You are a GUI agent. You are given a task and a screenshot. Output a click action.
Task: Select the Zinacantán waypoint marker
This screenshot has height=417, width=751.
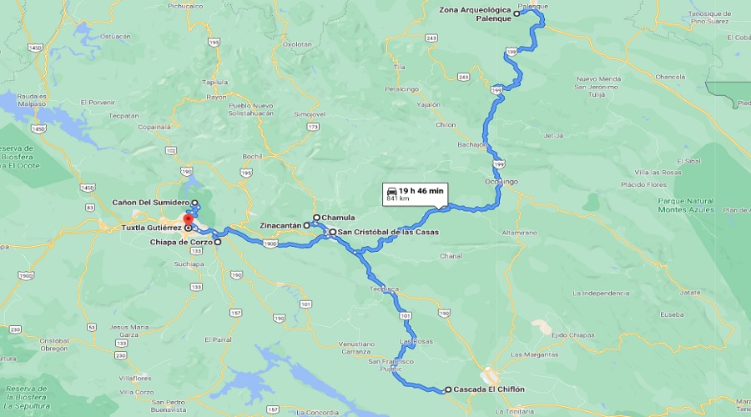click(x=306, y=225)
